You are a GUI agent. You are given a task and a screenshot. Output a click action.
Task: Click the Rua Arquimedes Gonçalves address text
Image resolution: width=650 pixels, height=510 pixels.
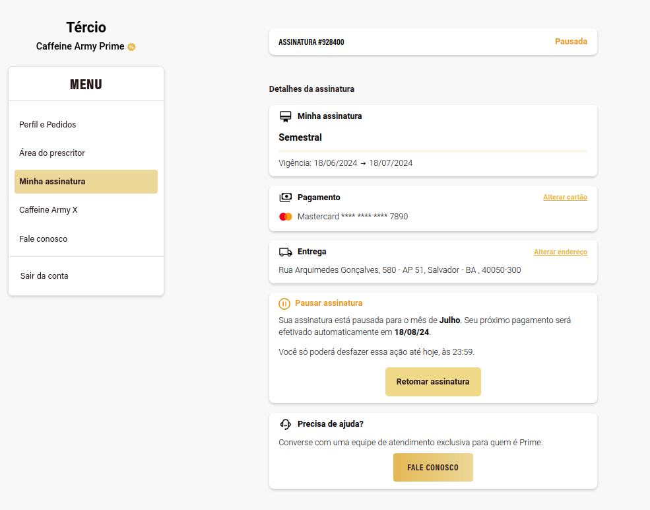pos(400,270)
